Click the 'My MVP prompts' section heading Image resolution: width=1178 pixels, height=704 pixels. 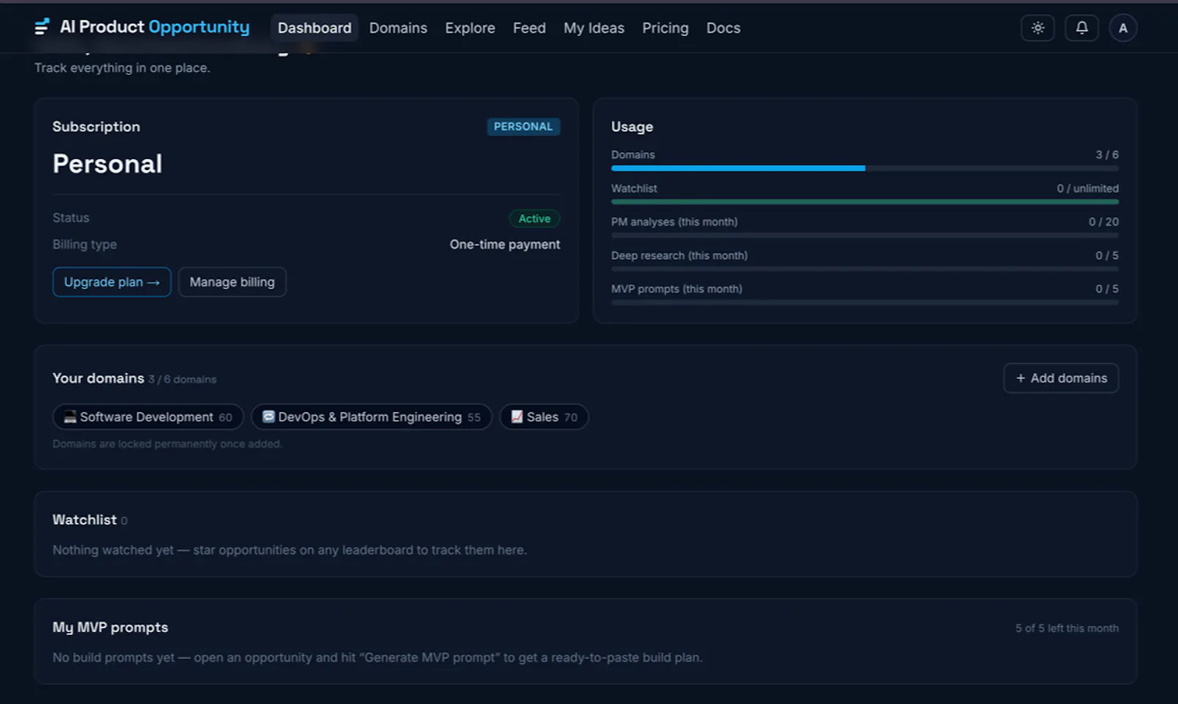point(110,627)
